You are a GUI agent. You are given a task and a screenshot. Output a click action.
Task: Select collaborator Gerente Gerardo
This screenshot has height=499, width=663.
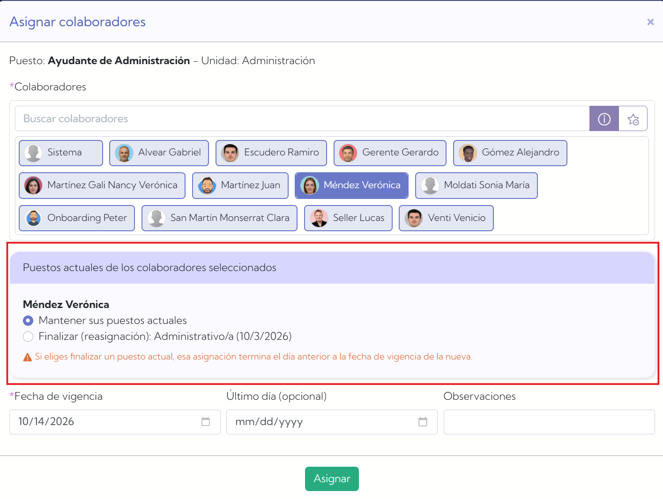(x=390, y=153)
